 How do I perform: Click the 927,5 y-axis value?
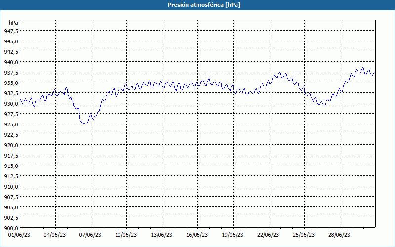pyautogui.click(x=11, y=114)
